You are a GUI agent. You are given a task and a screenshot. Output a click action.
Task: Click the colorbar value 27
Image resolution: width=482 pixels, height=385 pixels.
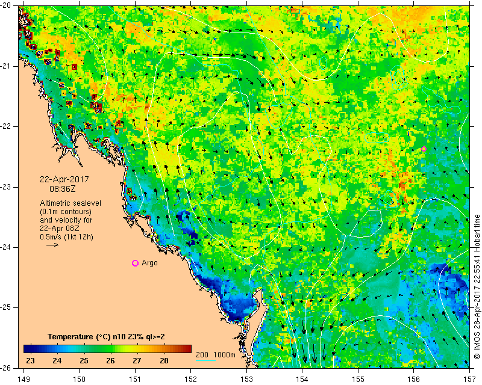coord(137,361)
